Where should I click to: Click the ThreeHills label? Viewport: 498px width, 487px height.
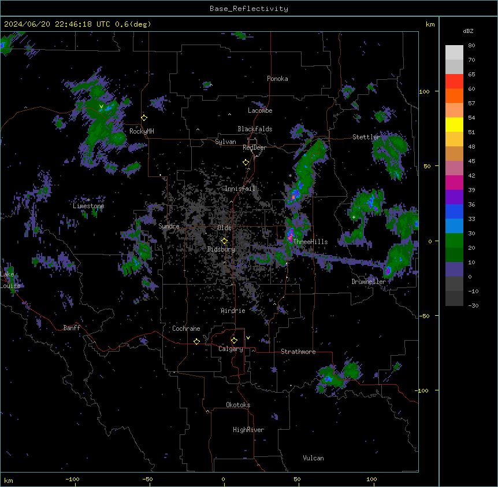coord(310,242)
